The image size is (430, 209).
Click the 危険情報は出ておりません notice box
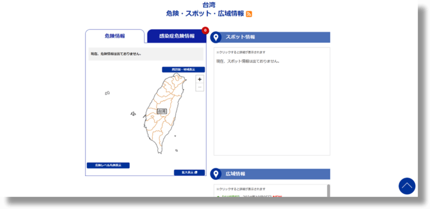tap(146, 54)
